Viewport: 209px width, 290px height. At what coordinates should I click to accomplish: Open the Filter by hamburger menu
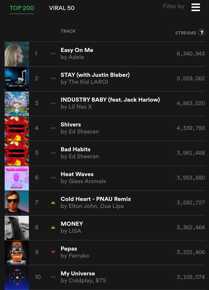click(196, 7)
